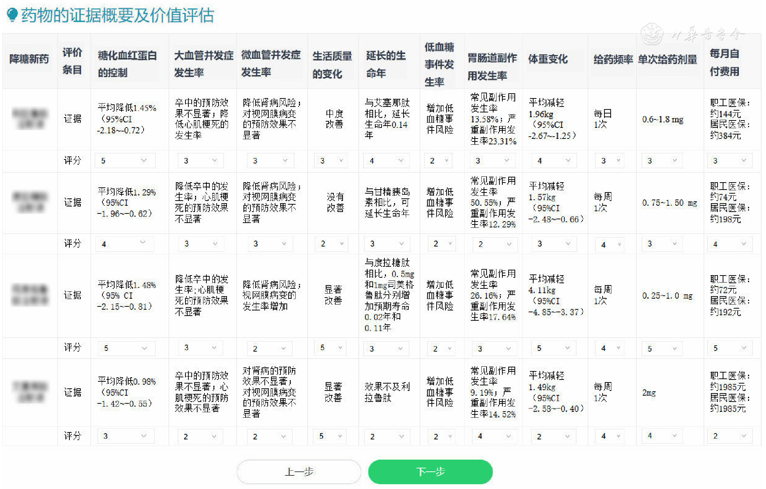Open score dropdown below '与度拉糖肽相比' cell

point(386,348)
